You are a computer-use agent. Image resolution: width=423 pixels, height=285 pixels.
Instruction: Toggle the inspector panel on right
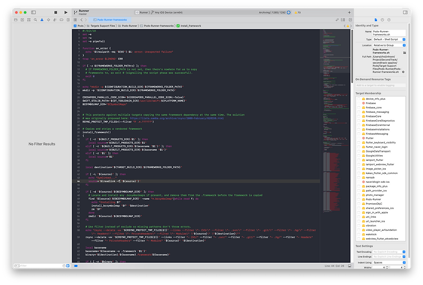[x=405, y=12]
